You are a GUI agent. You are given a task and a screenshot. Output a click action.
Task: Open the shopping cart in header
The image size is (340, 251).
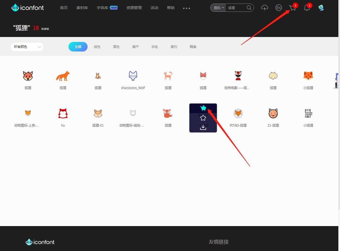(292, 8)
